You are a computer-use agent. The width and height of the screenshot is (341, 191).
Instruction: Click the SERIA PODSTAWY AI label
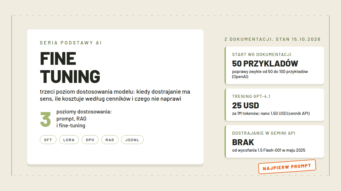tap(71, 43)
